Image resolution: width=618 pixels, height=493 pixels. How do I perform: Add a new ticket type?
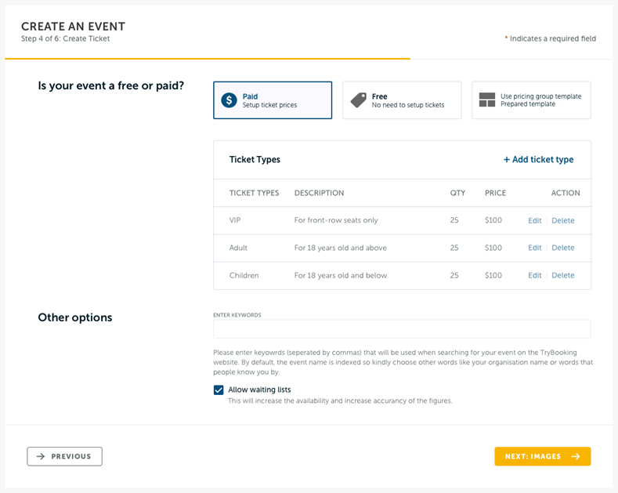point(538,159)
